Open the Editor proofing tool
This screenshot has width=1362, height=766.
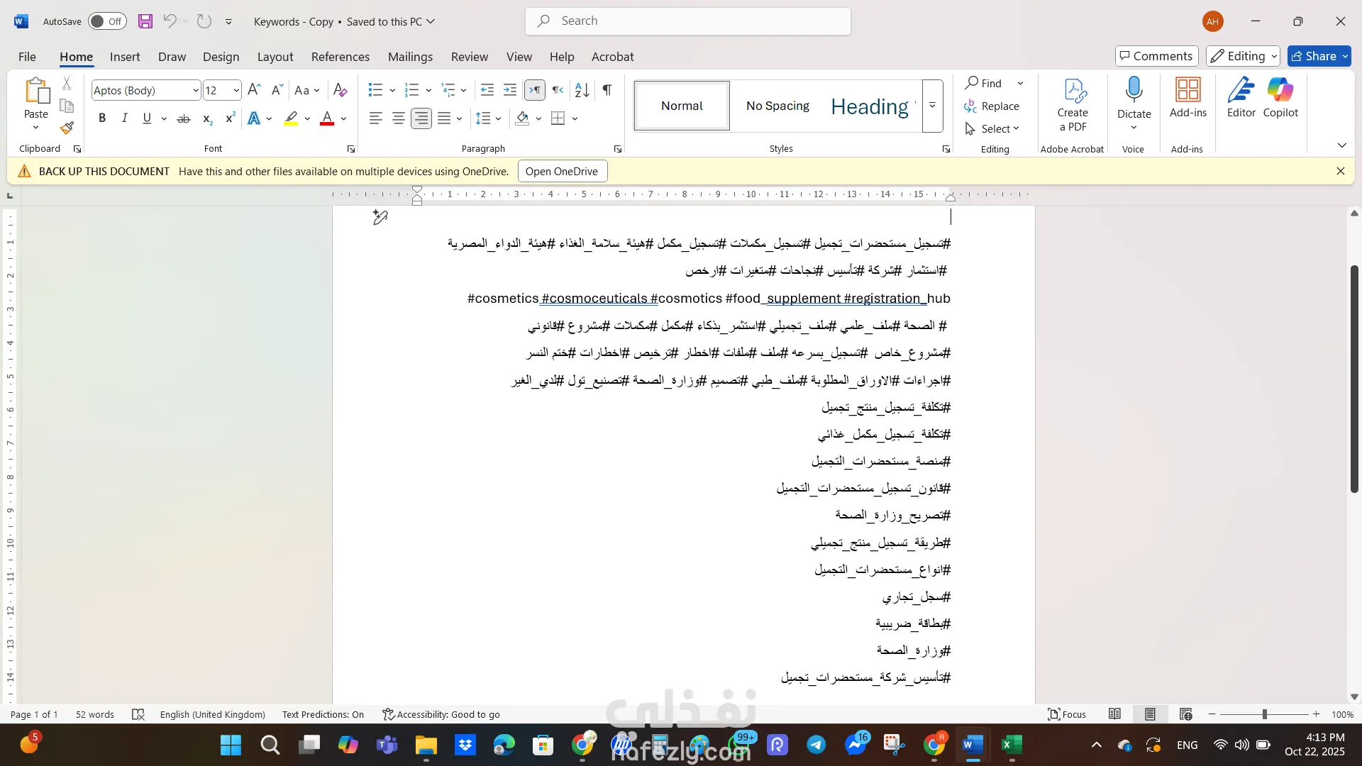tap(1241, 97)
